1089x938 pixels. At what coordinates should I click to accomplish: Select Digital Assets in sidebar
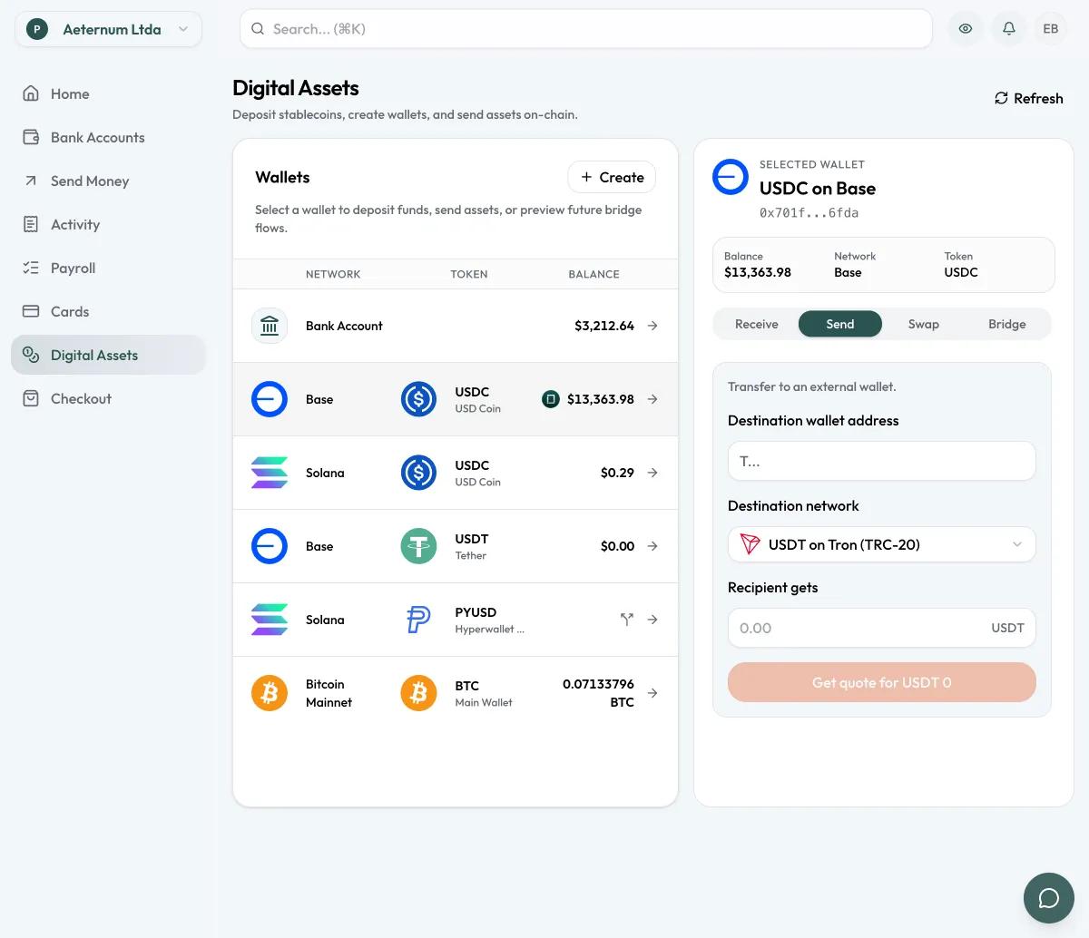point(109,355)
